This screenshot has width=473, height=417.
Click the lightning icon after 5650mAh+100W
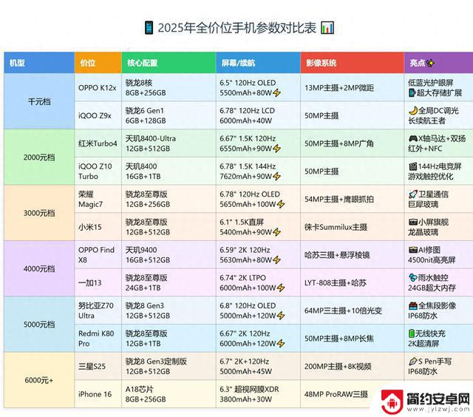pos(281,204)
